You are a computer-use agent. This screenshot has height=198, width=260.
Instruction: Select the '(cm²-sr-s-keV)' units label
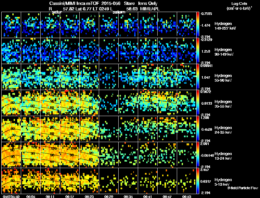tap(239, 8)
